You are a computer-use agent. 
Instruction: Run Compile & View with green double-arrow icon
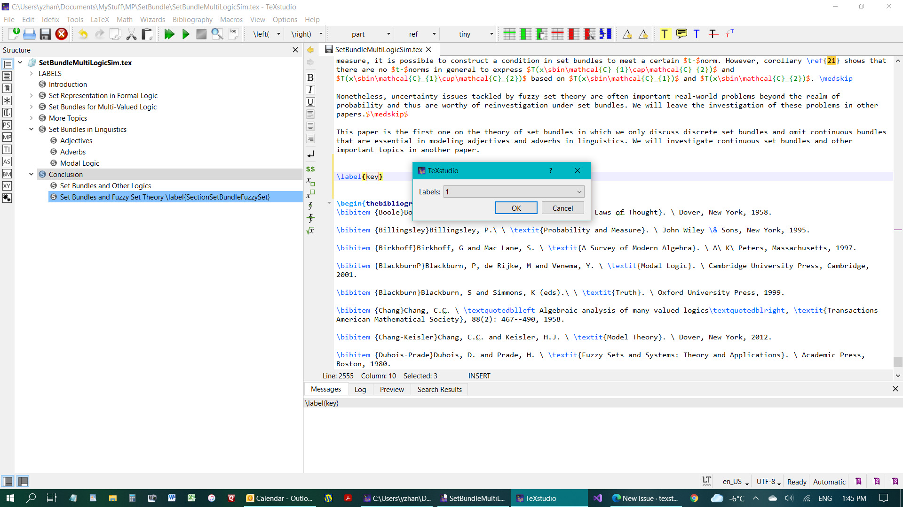pos(170,34)
